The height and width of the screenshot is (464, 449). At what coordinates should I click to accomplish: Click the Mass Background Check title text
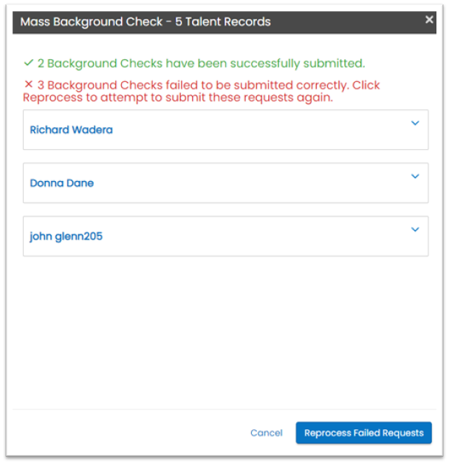coord(145,22)
